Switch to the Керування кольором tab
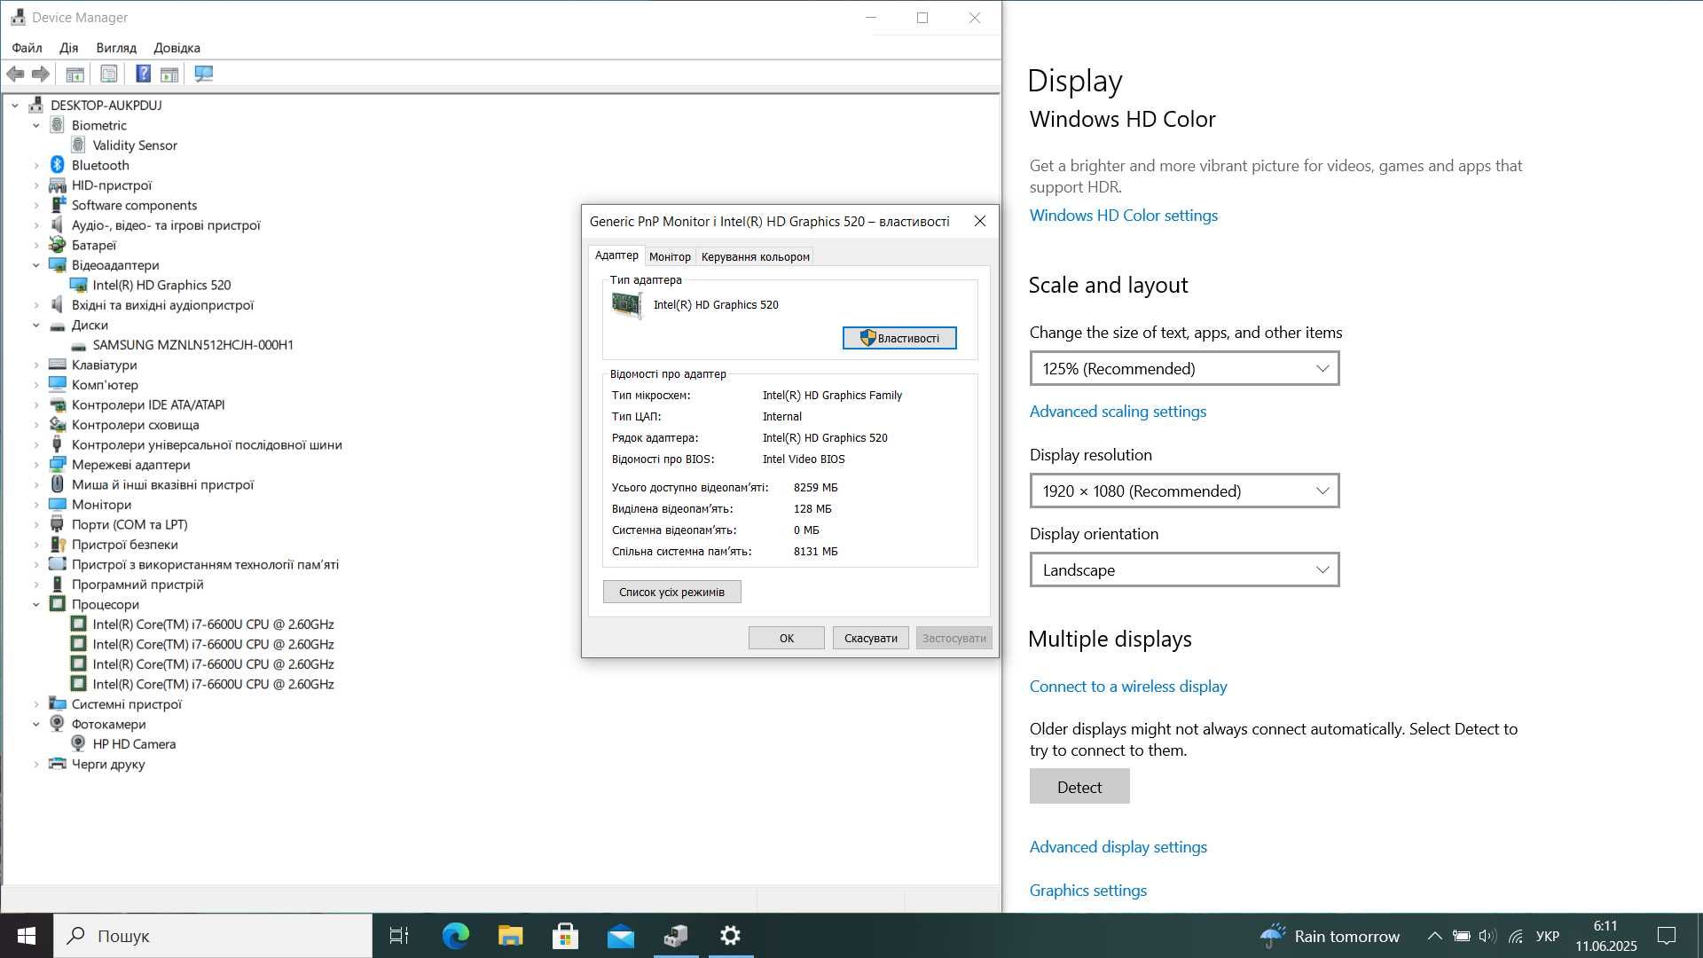 (x=755, y=256)
